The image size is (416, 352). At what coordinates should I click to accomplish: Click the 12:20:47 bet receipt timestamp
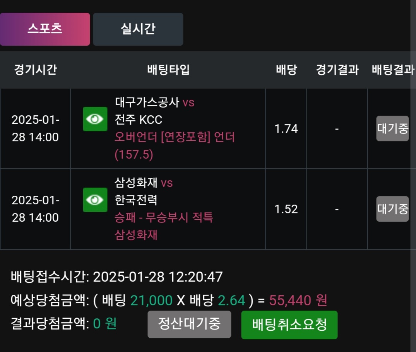click(195, 277)
